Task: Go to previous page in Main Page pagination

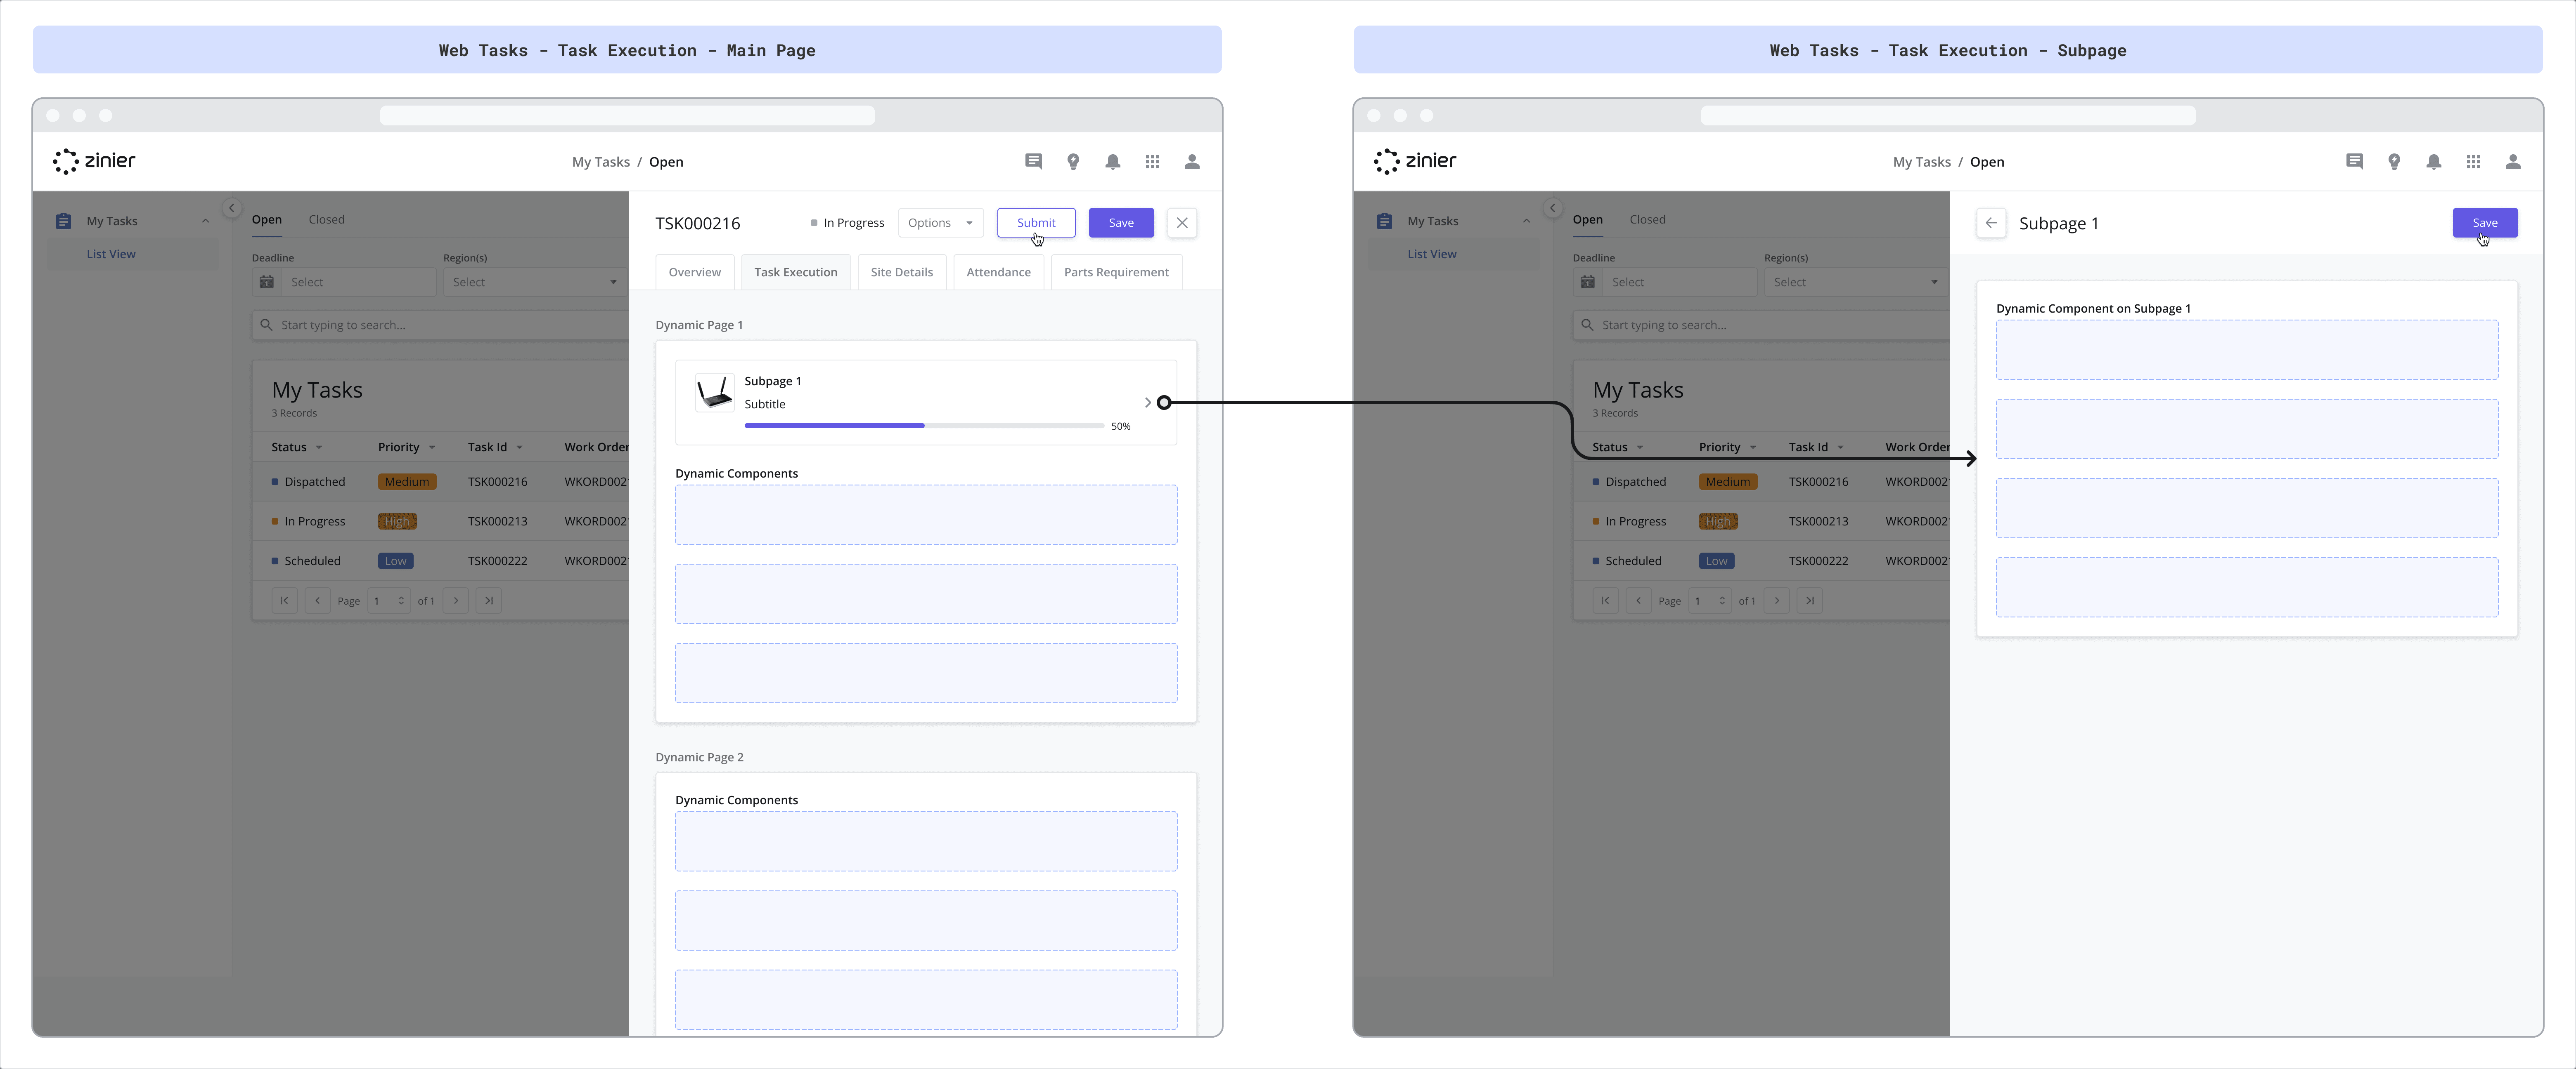Action: 317,600
